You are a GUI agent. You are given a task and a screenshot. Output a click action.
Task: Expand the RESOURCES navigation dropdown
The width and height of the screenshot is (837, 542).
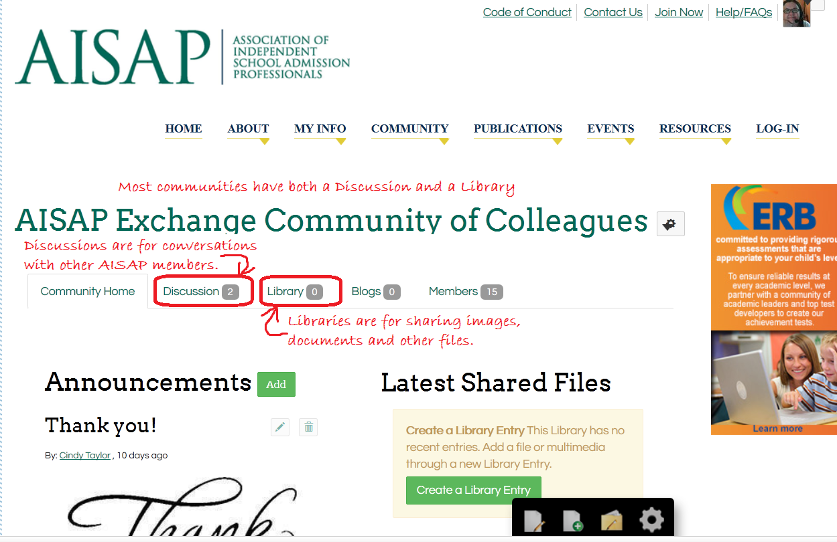[x=694, y=129]
